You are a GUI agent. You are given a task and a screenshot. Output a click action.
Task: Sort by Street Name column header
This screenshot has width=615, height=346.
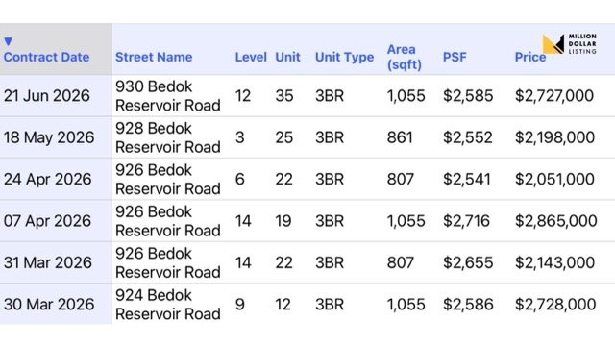(x=154, y=58)
